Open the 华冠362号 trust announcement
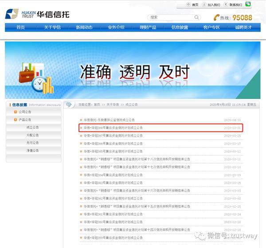This screenshot has height=248, width=266. coord(113,198)
